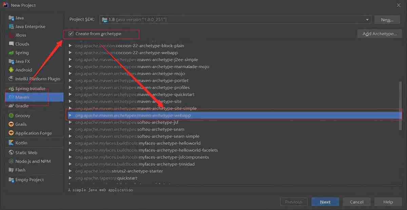Screen dimensions: 407x210
Task: Choose the JBoss icon in project types
Action: click(11, 35)
